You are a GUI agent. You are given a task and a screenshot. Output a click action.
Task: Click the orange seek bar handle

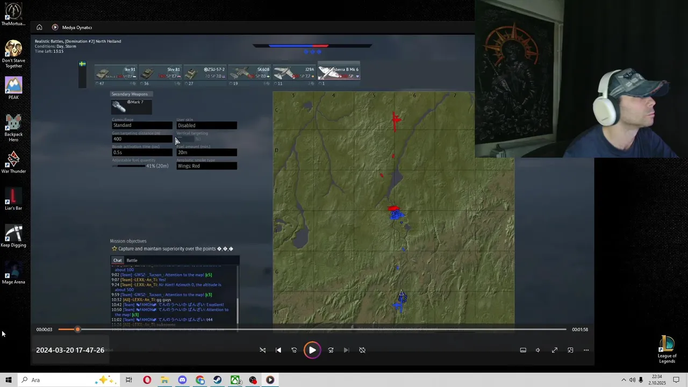coord(77,329)
